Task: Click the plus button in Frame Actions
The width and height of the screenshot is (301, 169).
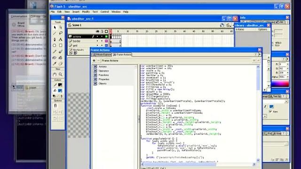Action: click(94, 61)
